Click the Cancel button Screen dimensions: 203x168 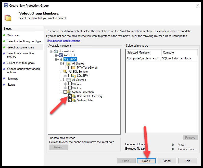167,161
